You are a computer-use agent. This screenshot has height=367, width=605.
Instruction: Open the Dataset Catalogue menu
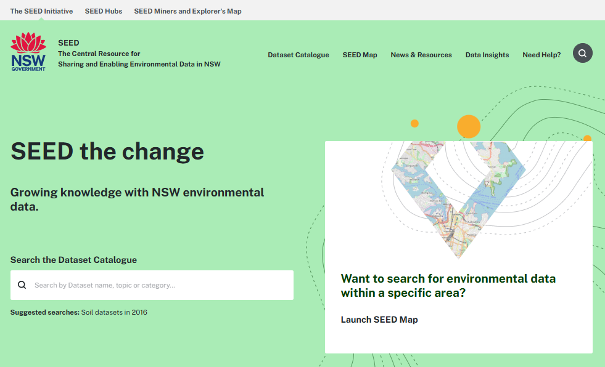click(298, 55)
